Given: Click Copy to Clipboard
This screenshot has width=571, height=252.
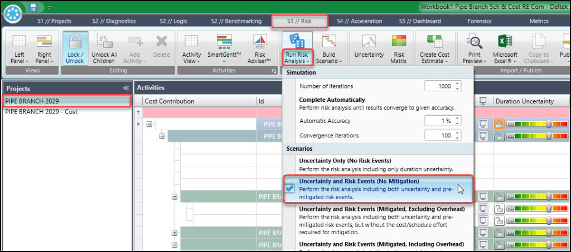Looking at the screenshot, I should [538, 48].
